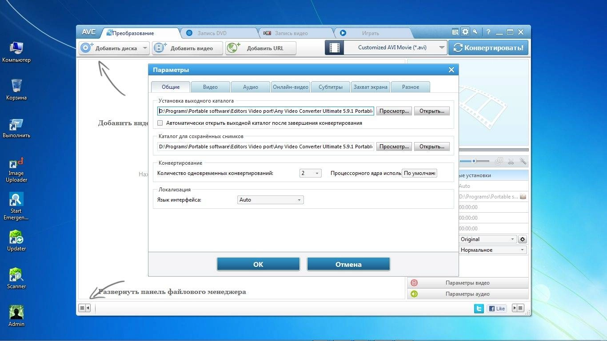Open the output folder with Открыть

pyautogui.click(x=432, y=111)
